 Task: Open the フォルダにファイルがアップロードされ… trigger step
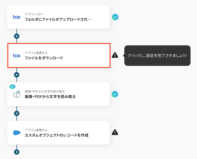pos(58,19)
